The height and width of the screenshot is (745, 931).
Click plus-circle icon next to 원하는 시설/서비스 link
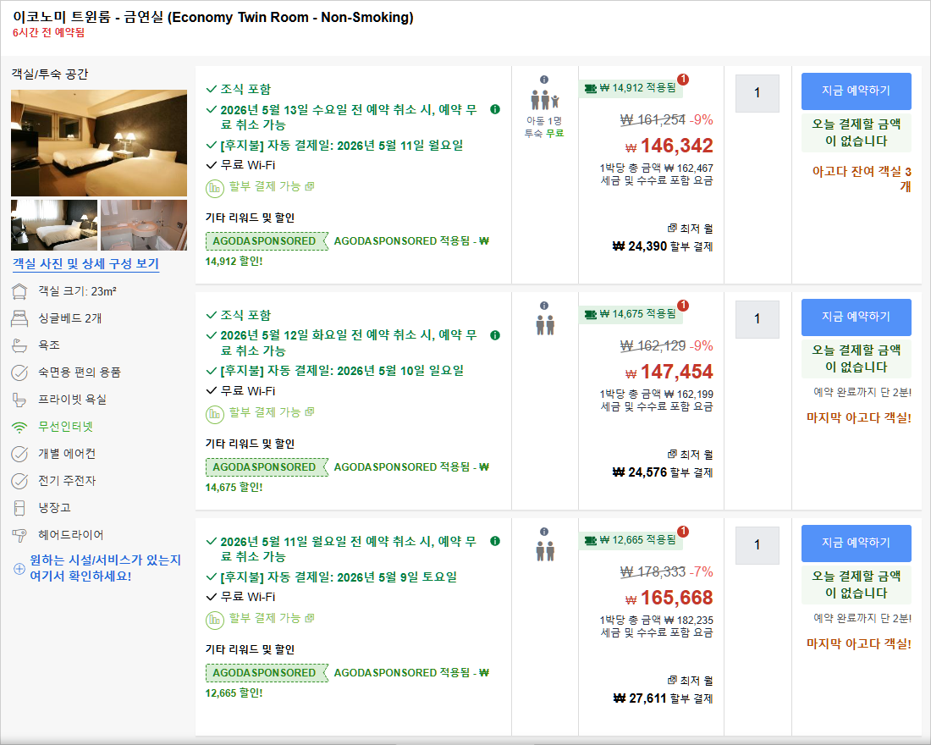point(19,568)
